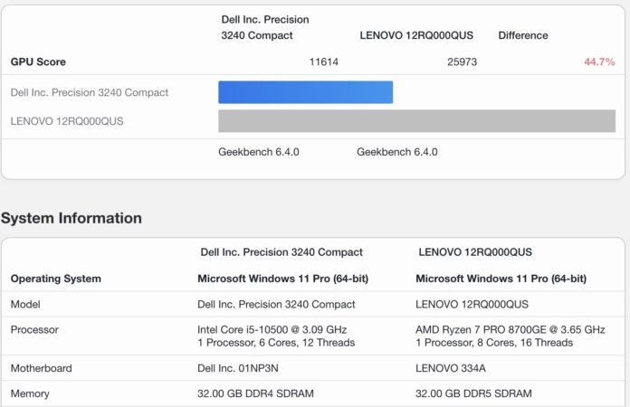Click the gray Lenovo GPU score bar
This screenshot has height=407, width=630.
[416, 121]
